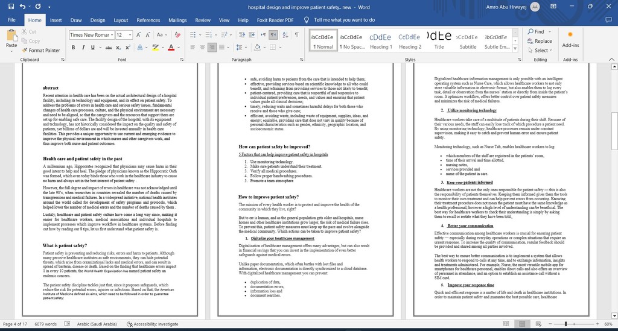Click the Text Effects icon
The width and height of the screenshot is (618, 331).
[139, 48]
